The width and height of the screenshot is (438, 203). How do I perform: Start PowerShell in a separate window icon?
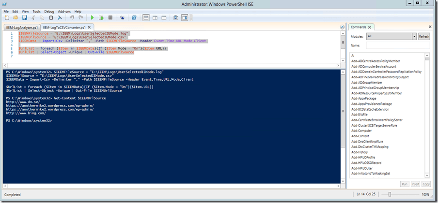click(x=135, y=17)
